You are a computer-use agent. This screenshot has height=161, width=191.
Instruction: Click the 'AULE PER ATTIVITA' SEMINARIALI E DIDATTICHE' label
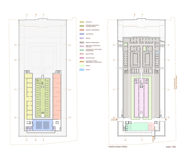pos(94,62)
